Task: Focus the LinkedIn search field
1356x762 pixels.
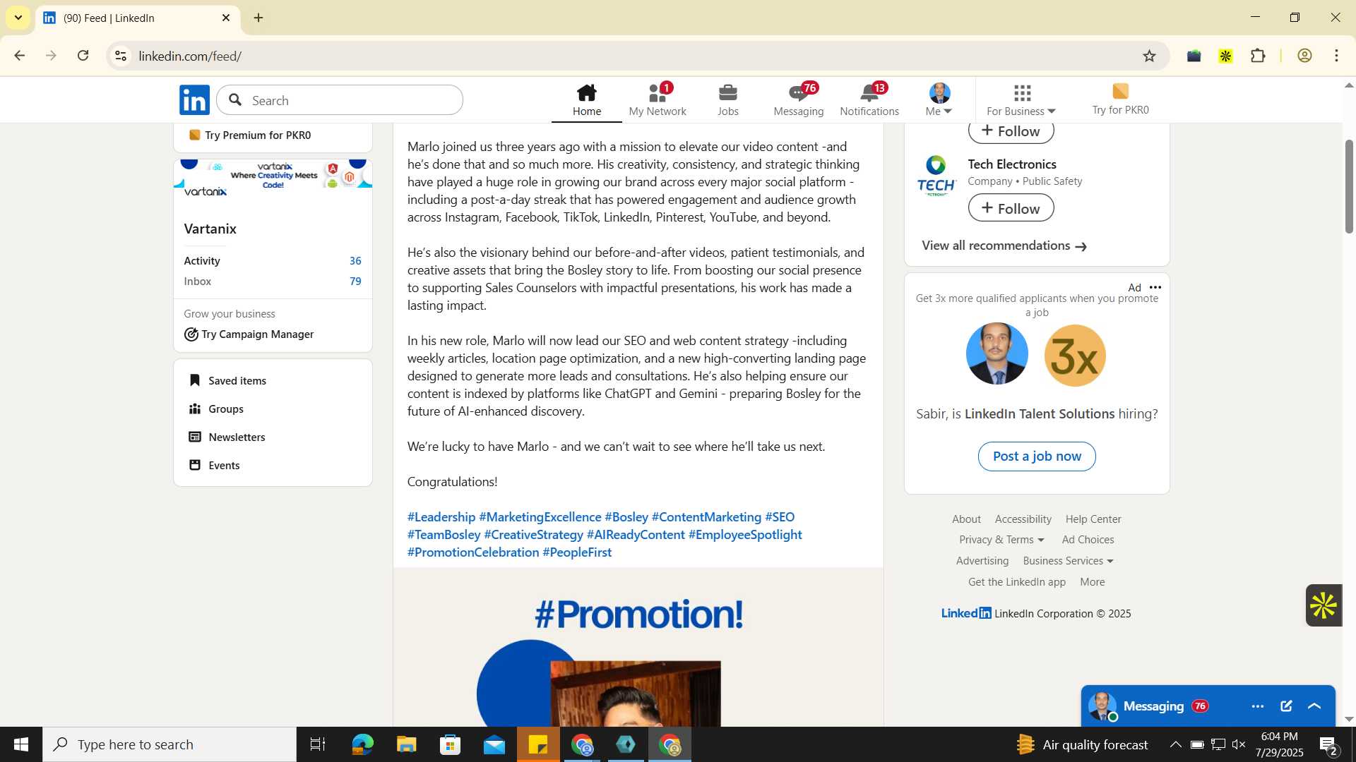Action: point(340,100)
